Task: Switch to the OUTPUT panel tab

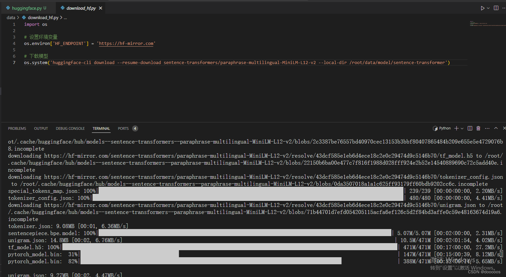Action: tap(41, 128)
